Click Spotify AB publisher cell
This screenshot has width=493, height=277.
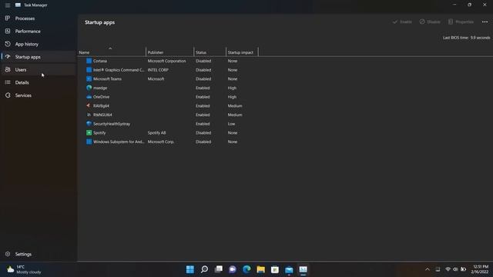[156, 132]
